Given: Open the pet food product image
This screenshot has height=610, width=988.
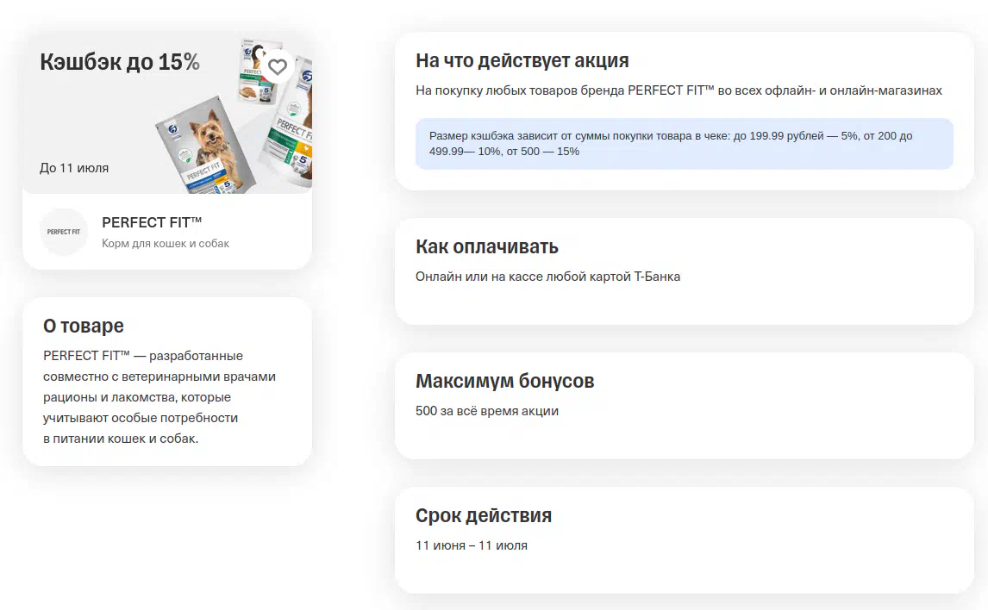Looking at the screenshot, I should click(234, 116).
